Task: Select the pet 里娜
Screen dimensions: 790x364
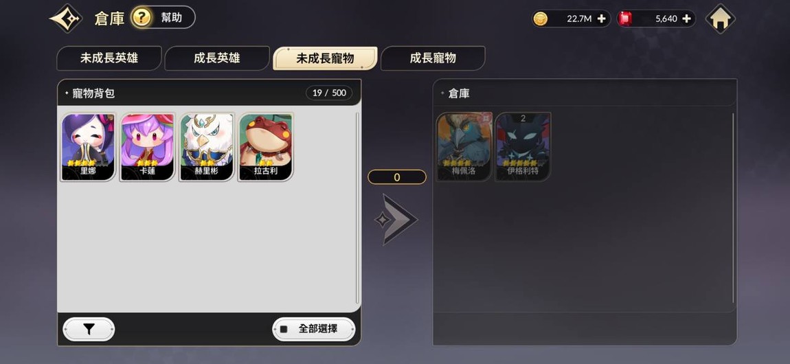Action: 88,147
